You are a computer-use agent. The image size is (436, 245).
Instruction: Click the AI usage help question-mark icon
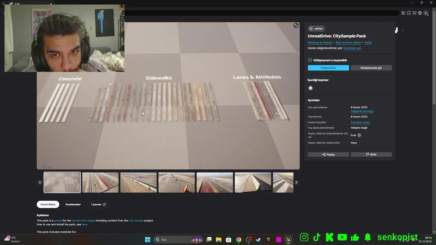(359, 135)
